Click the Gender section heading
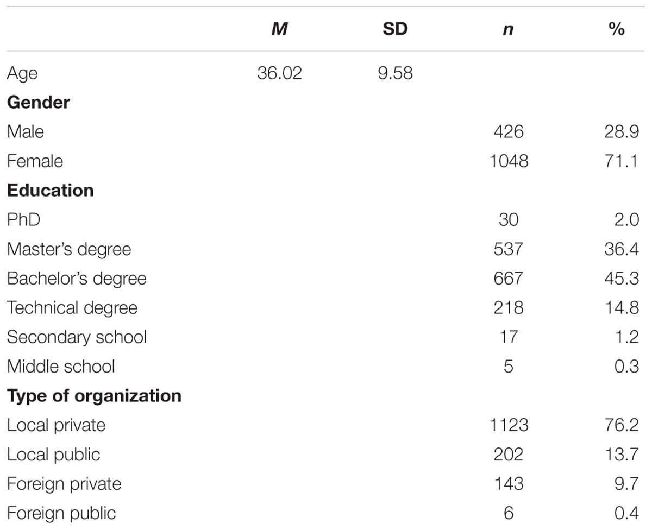This screenshot has width=652, height=530. (x=39, y=102)
